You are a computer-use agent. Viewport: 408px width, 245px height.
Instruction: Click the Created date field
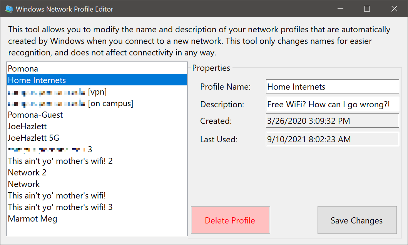pos(332,121)
